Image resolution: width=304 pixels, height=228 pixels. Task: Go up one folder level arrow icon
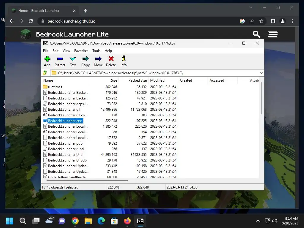(x=45, y=73)
